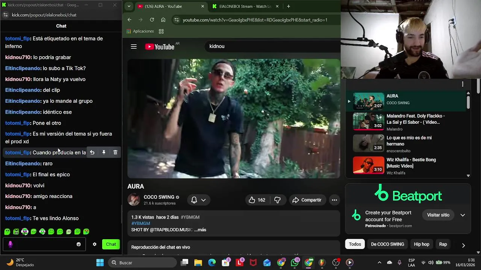Open the weather widget showing 26°C
481x270 pixels.
click(x=20, y=262)
